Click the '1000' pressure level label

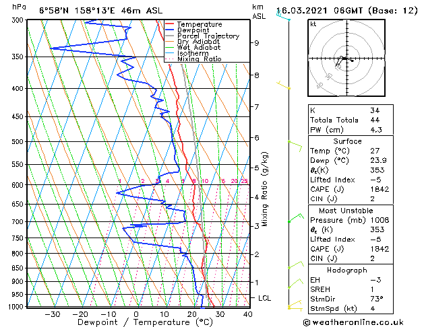16,307
